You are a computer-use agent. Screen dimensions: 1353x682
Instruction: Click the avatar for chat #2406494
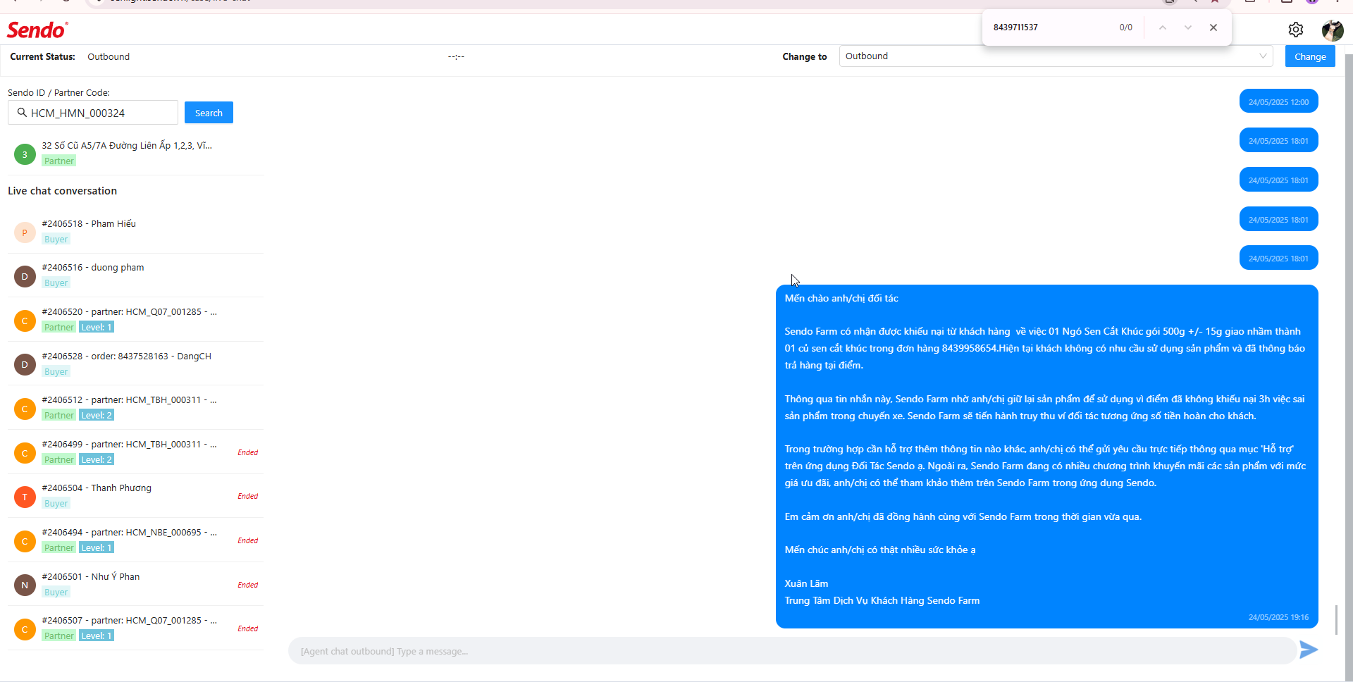tap(25, 541)
